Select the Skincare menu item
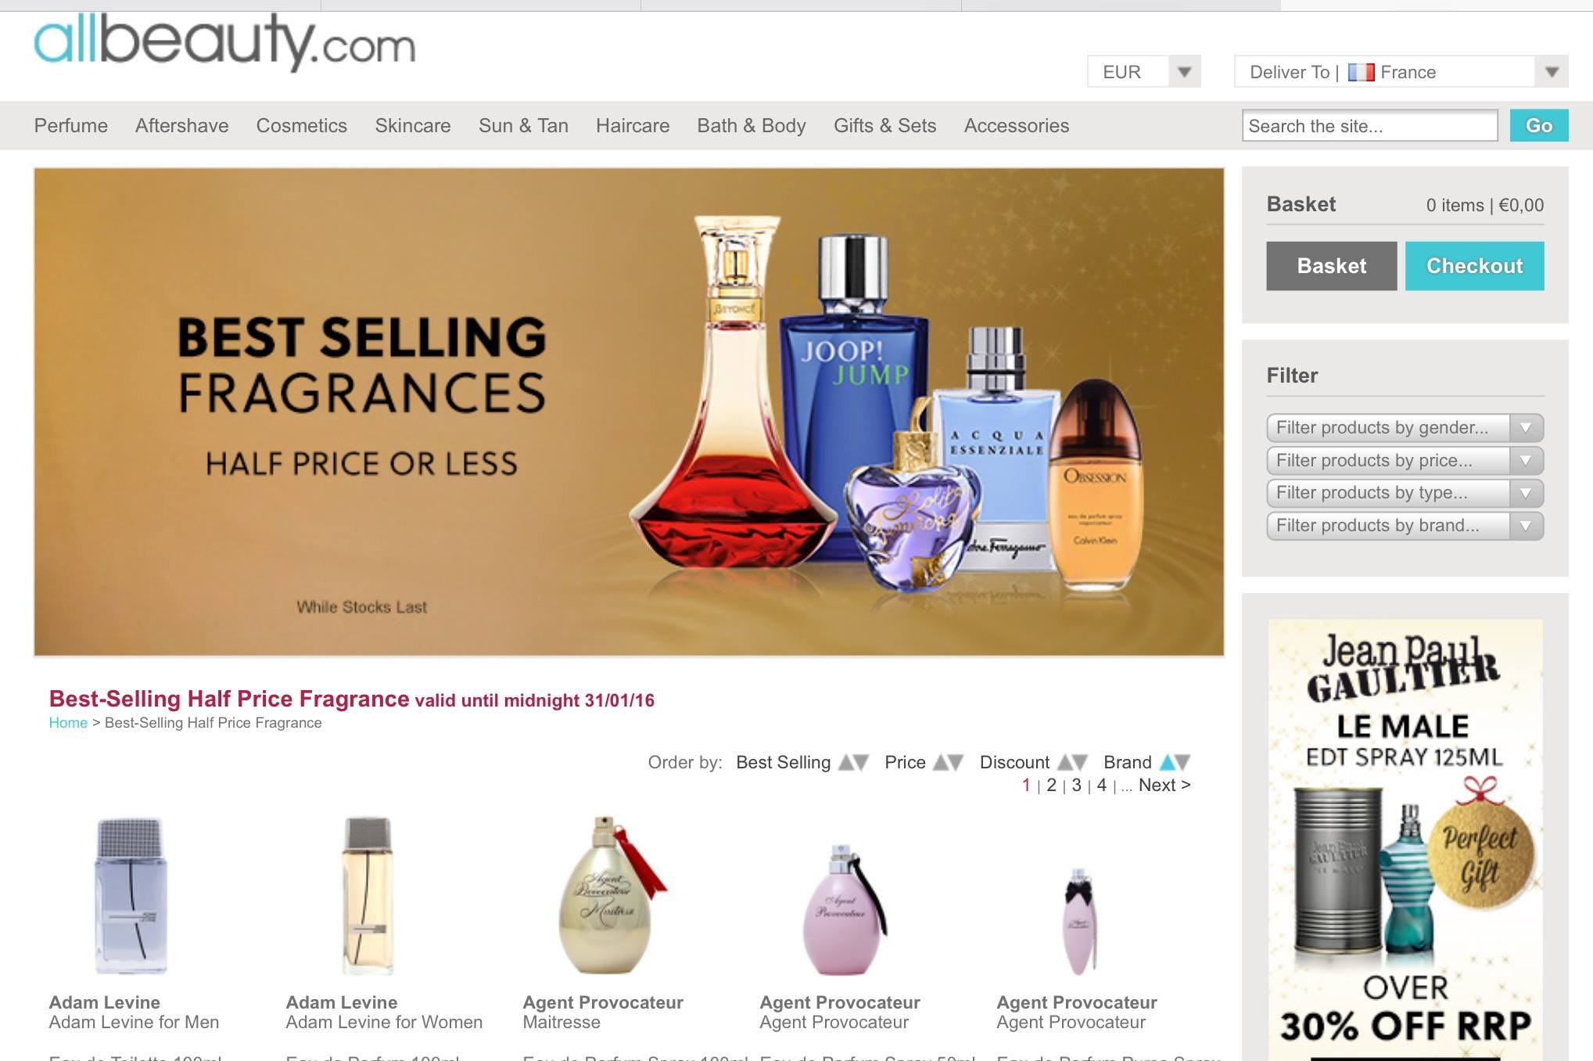1593x1061 pixels. point(413,126)
